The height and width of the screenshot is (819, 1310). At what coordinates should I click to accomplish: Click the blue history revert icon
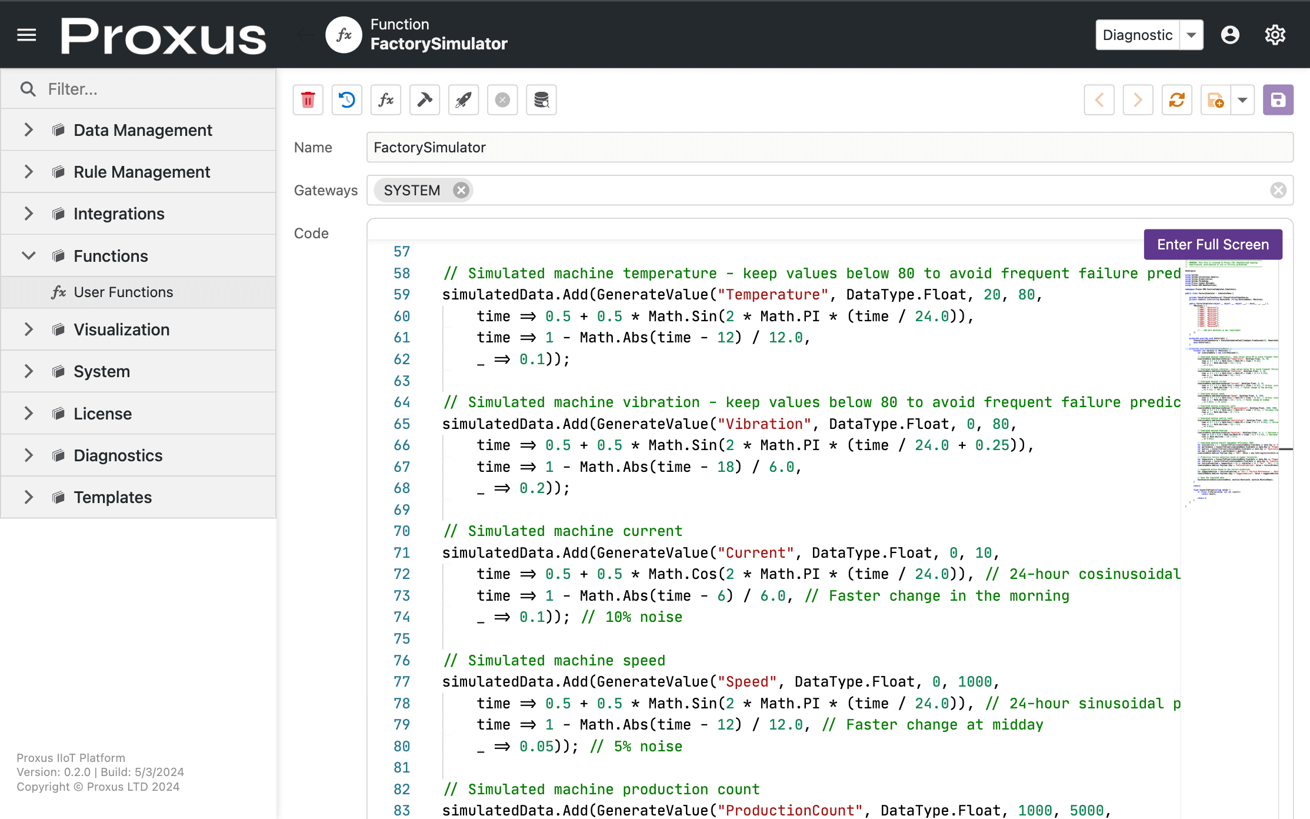(346, 100)
